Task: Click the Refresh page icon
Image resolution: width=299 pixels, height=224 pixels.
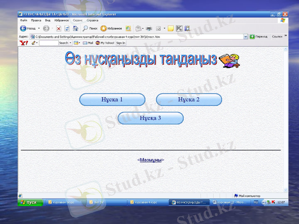Action: [67, 28]
